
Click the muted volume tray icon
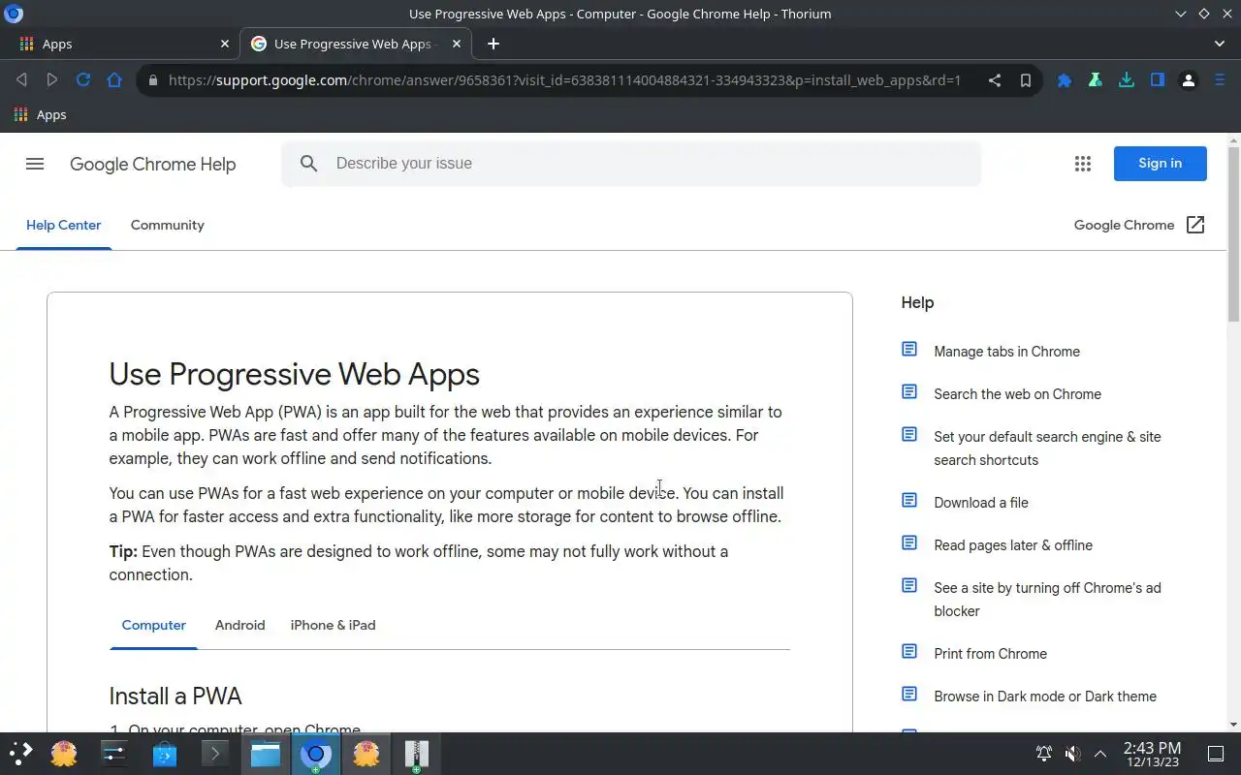pos(1072,754)
